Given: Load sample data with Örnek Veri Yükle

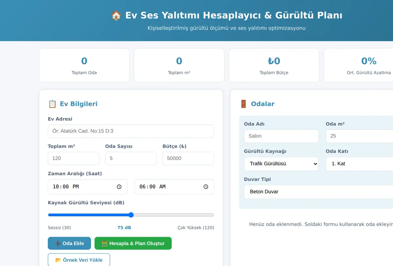Looking at the screenshot, I should (x=79, y=260).
